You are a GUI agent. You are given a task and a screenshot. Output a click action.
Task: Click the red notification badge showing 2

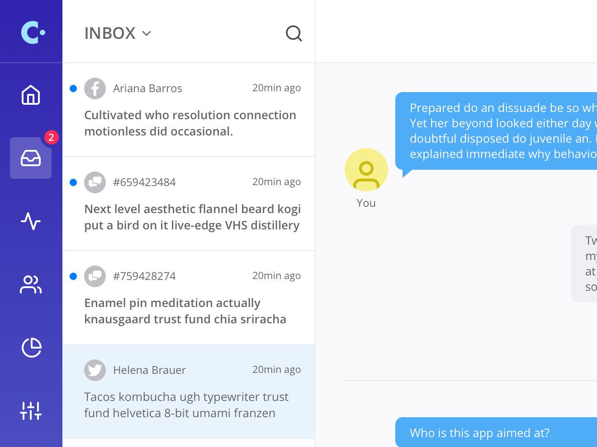(x=51, y=137)
